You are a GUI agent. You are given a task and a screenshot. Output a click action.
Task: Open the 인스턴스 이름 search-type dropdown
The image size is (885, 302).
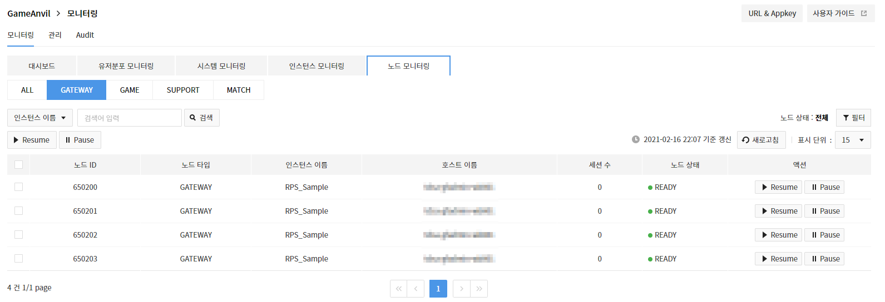click(x=40, y=118)
